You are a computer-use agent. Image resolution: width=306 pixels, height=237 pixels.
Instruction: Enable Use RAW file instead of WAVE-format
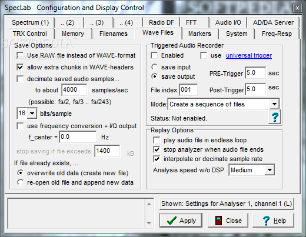(20, 55)
